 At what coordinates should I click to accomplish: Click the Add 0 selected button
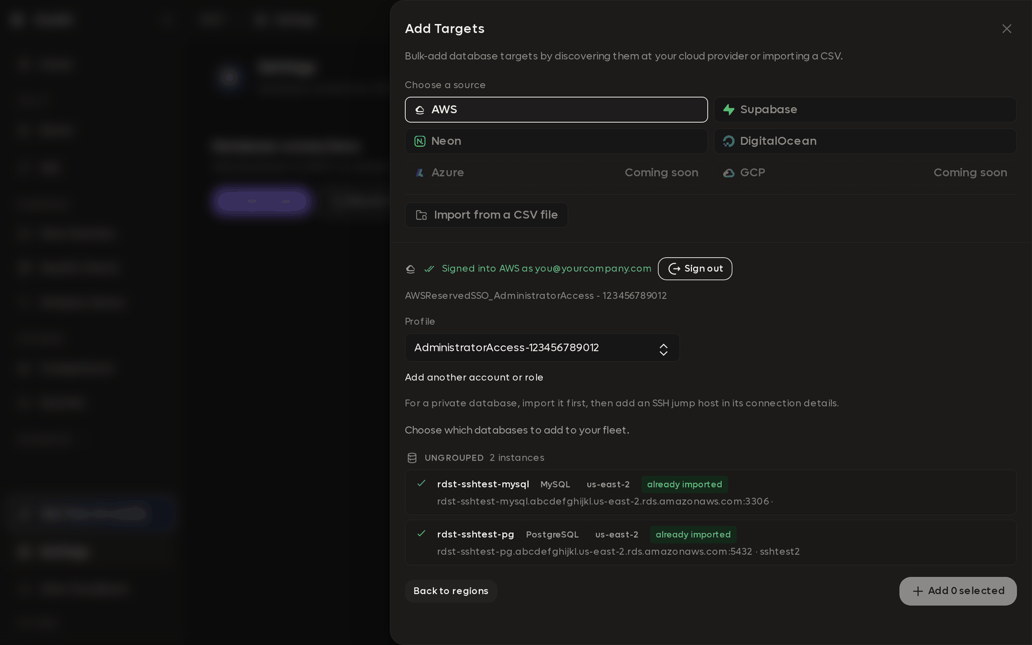pos(958,591)
